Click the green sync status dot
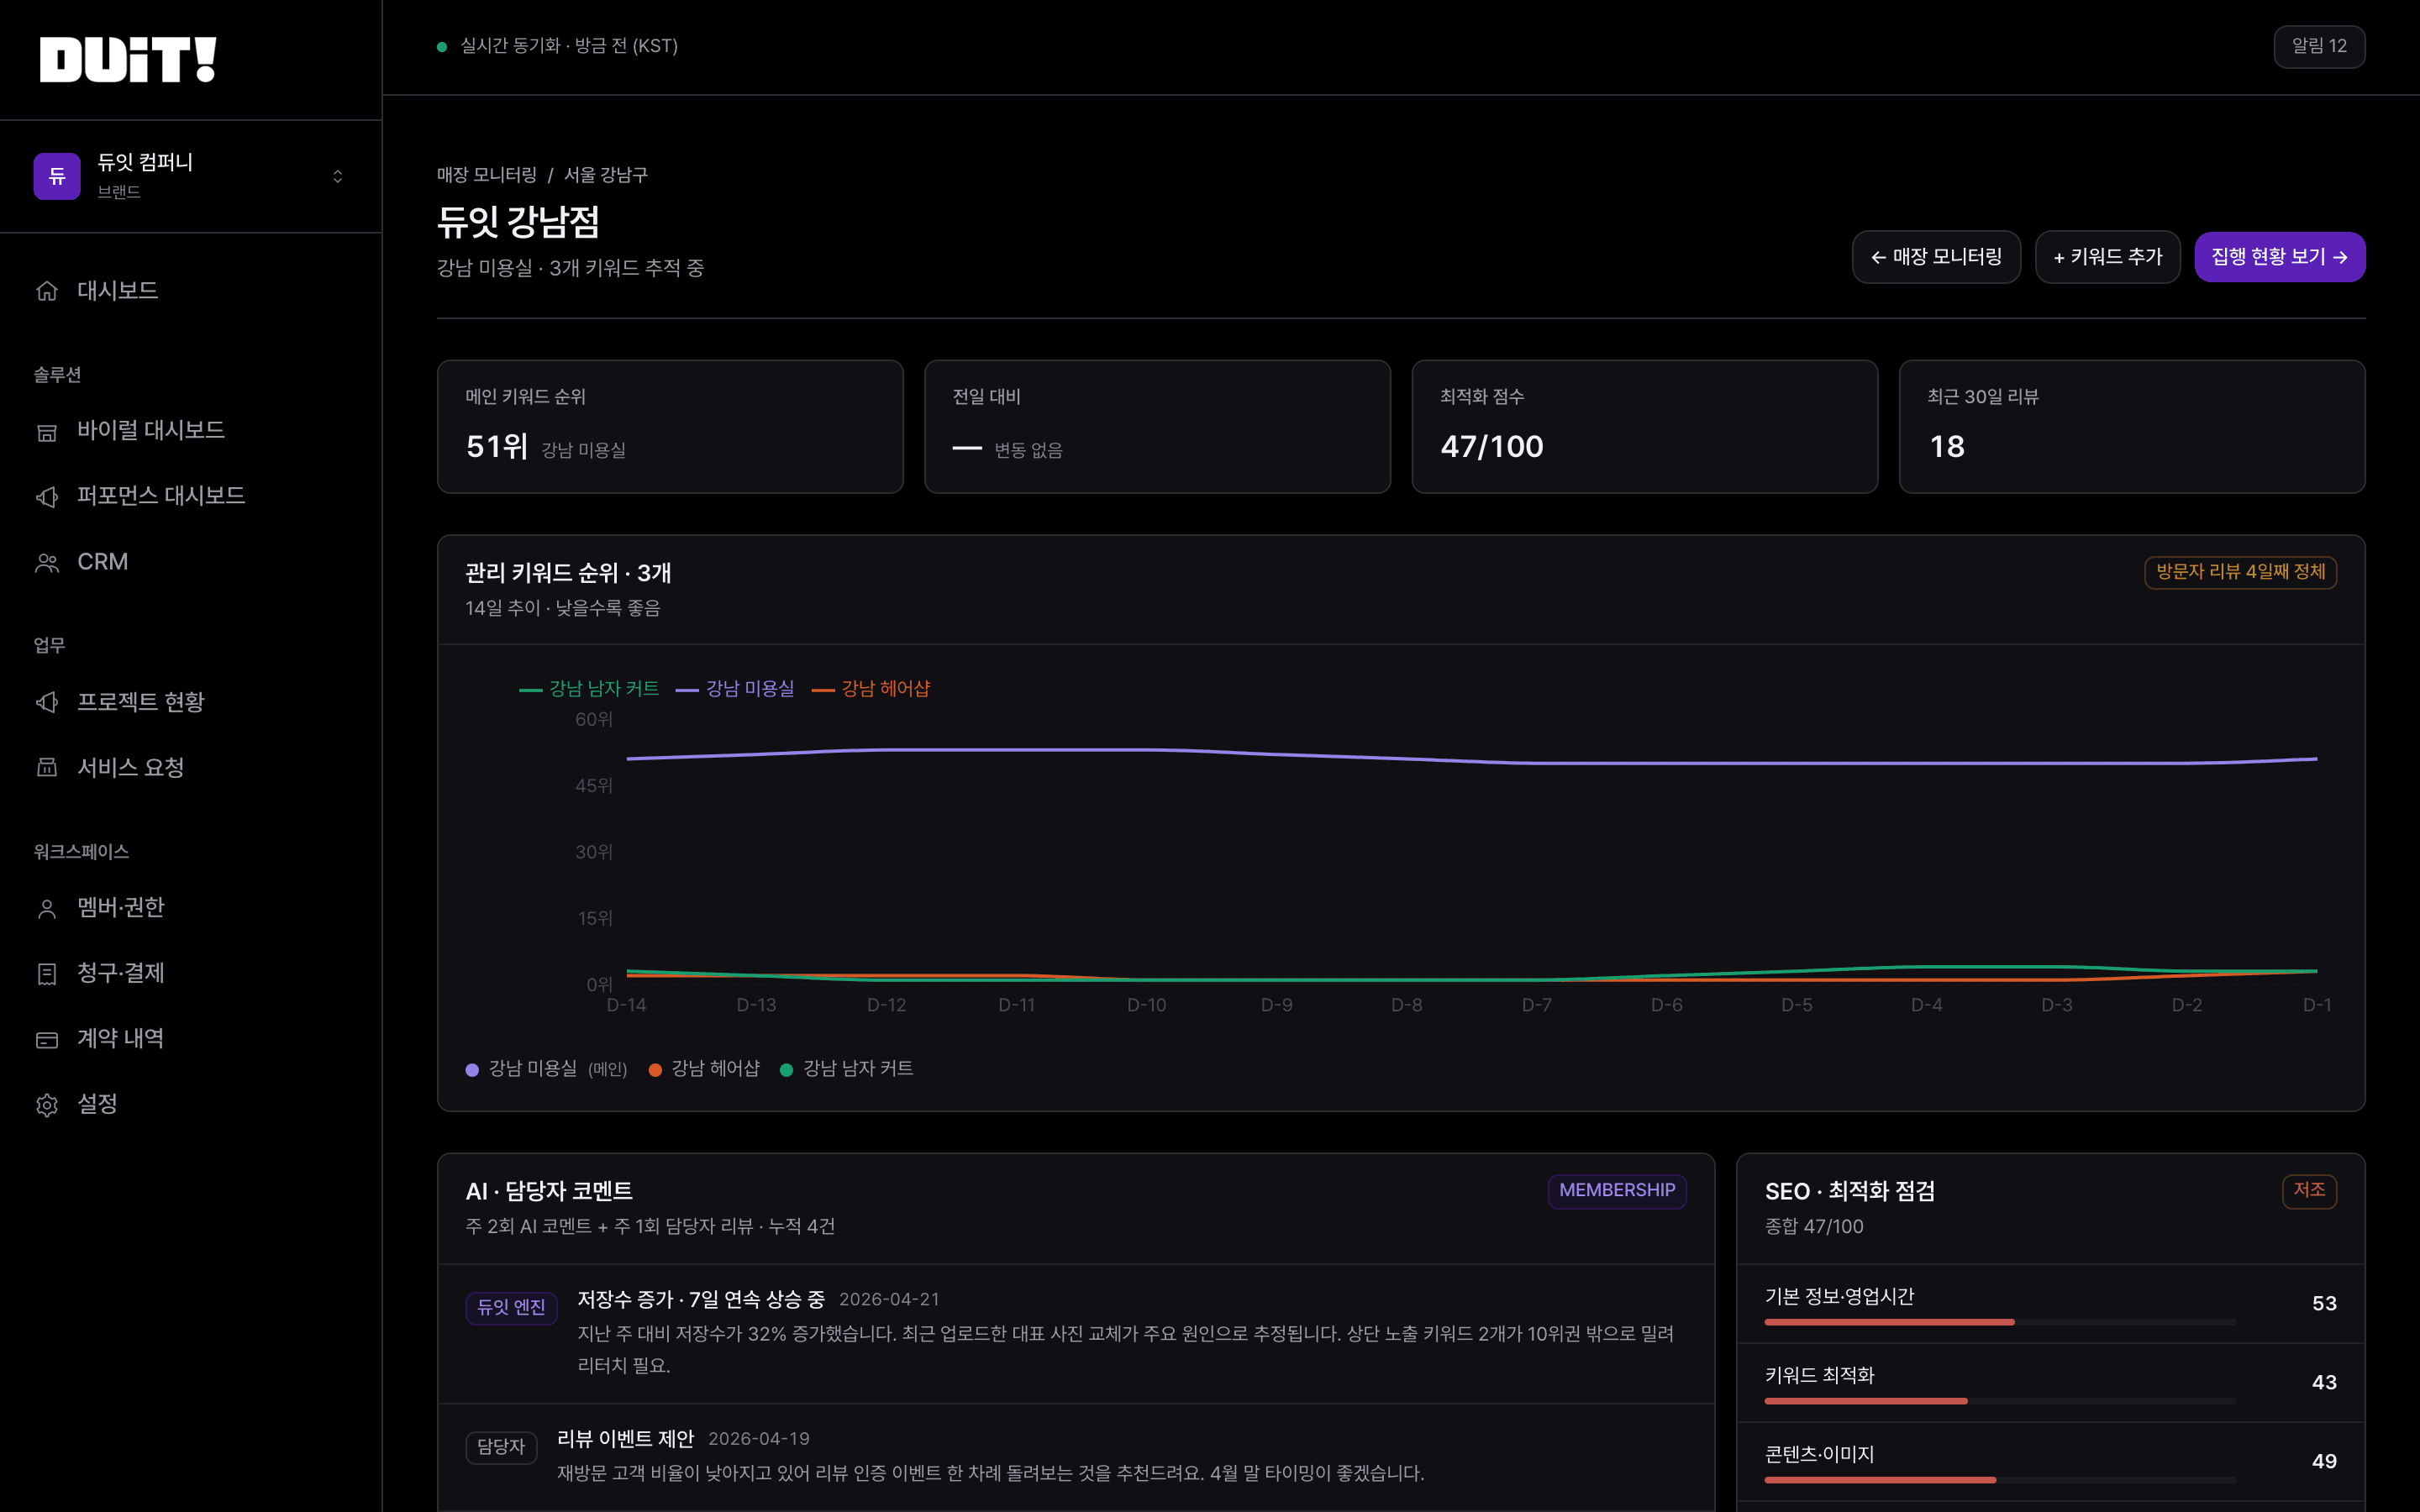 (x=442, y=47)
